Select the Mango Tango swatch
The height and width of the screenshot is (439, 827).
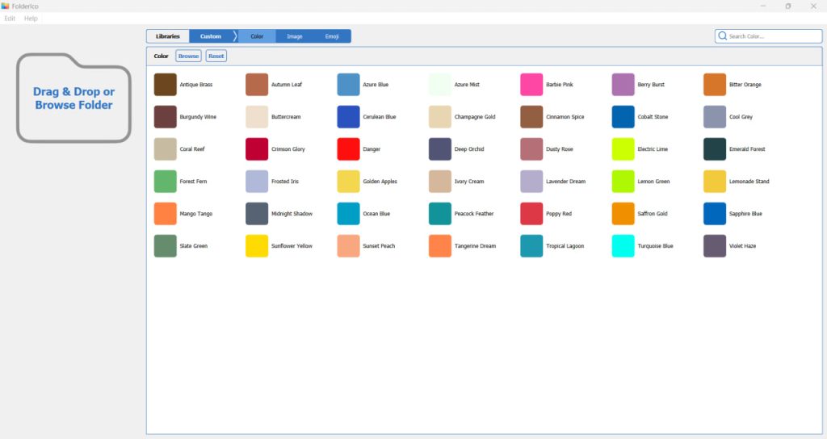click(165, 214)
